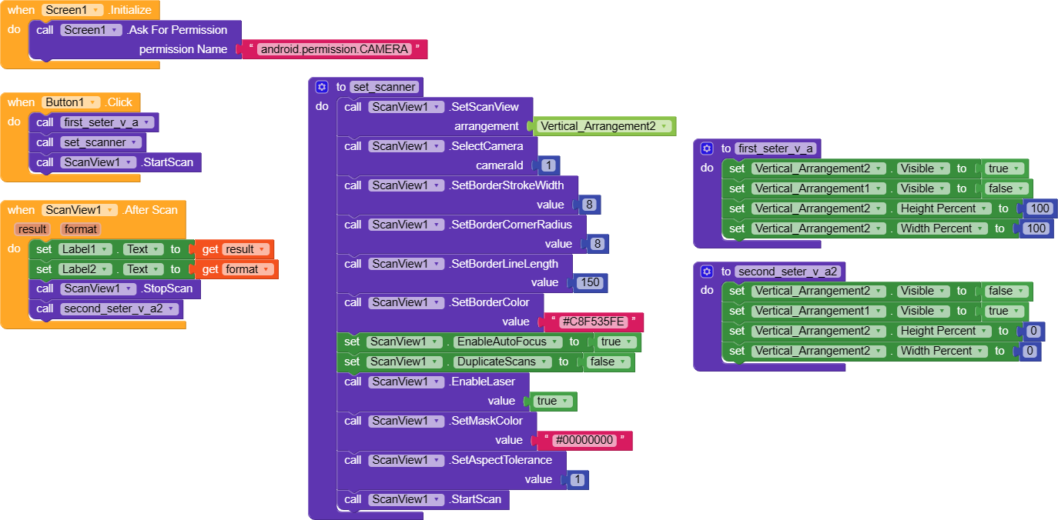Open the Label1 component dropdown
1058x520 pixels.
pyautogui.click(x=85, y=248)
